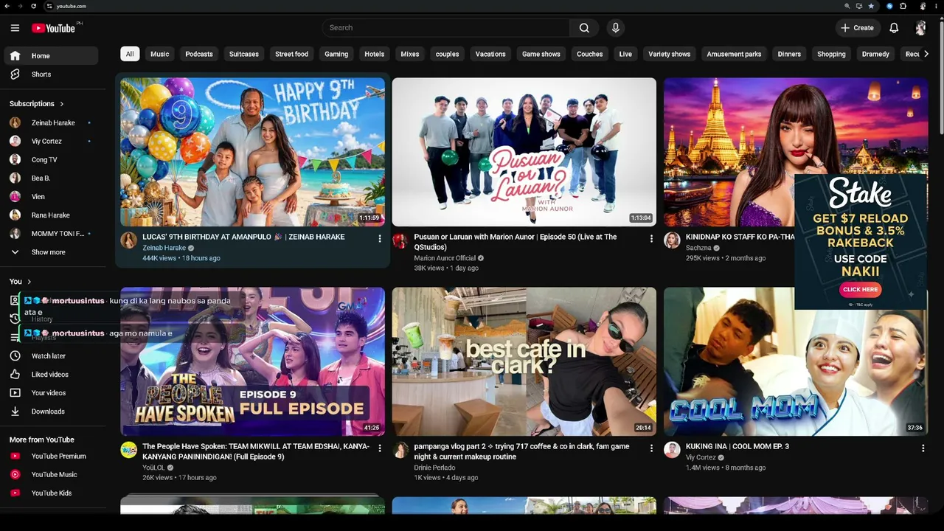Open YoüLOL avatar beside The People Have Spoken
The height and width of the screenshot is (531, 944).
(129, 450)
